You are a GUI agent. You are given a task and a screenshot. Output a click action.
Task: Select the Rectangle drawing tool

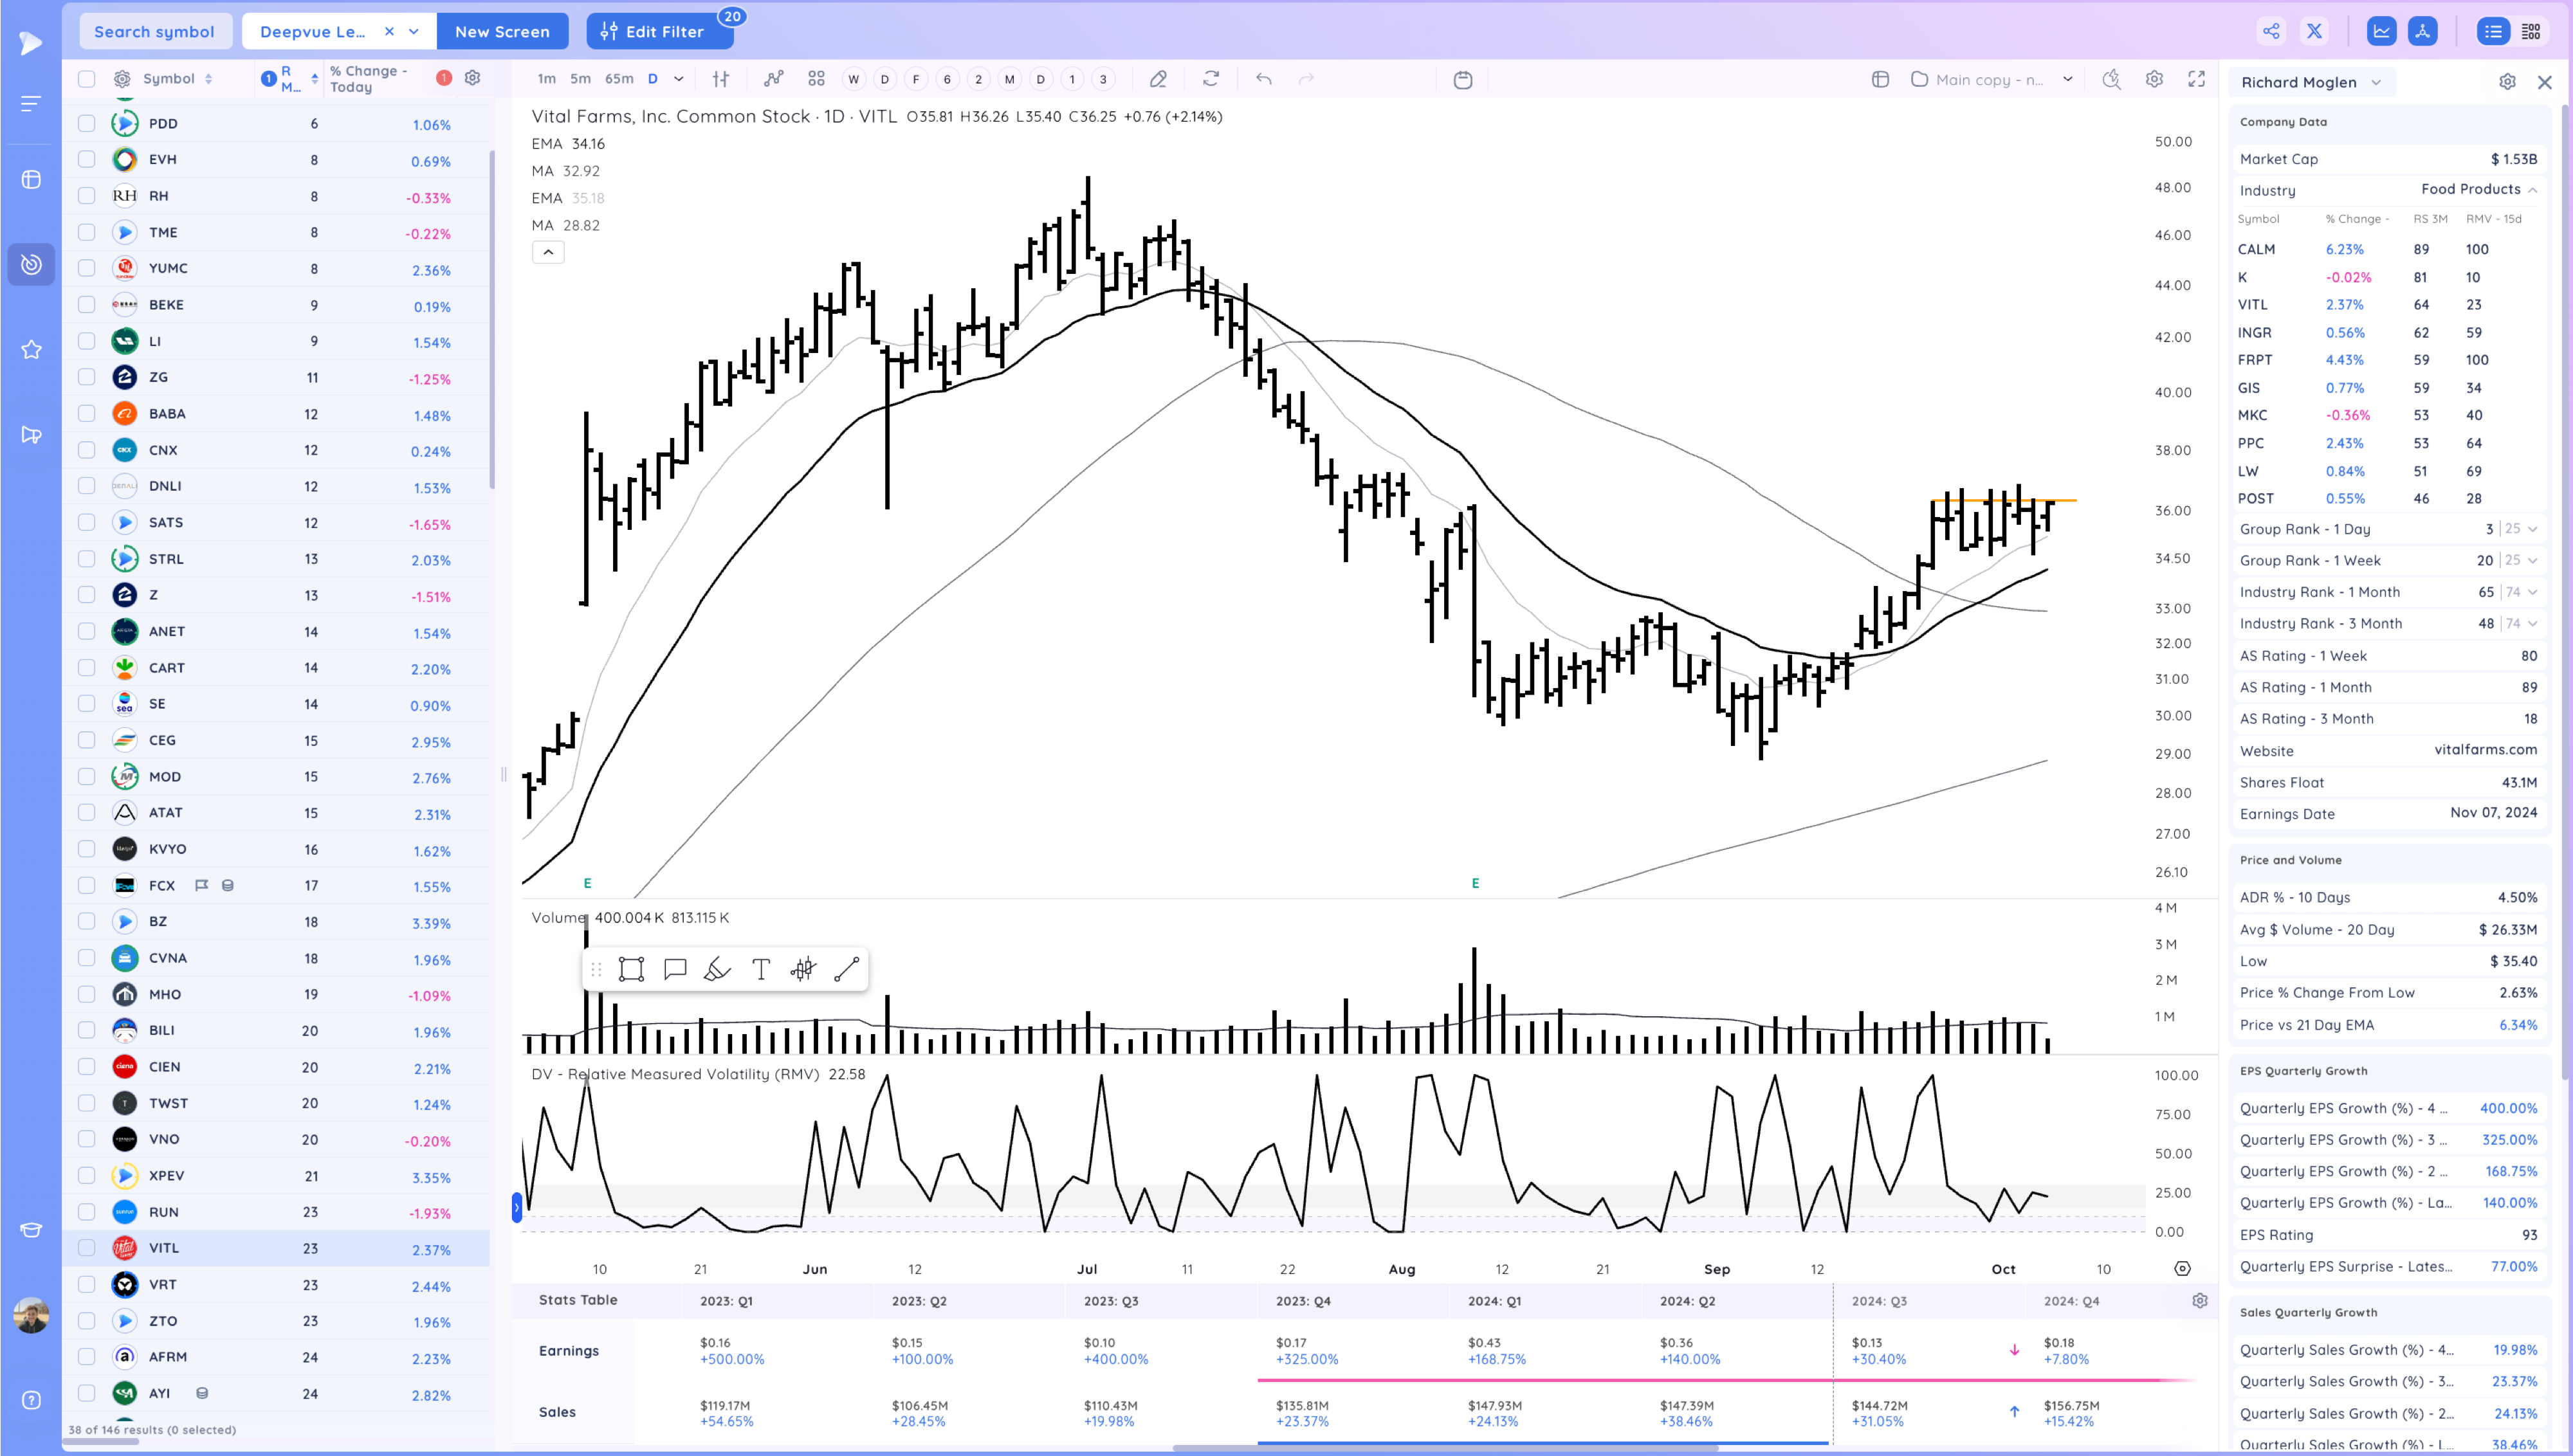click(630, 968)
